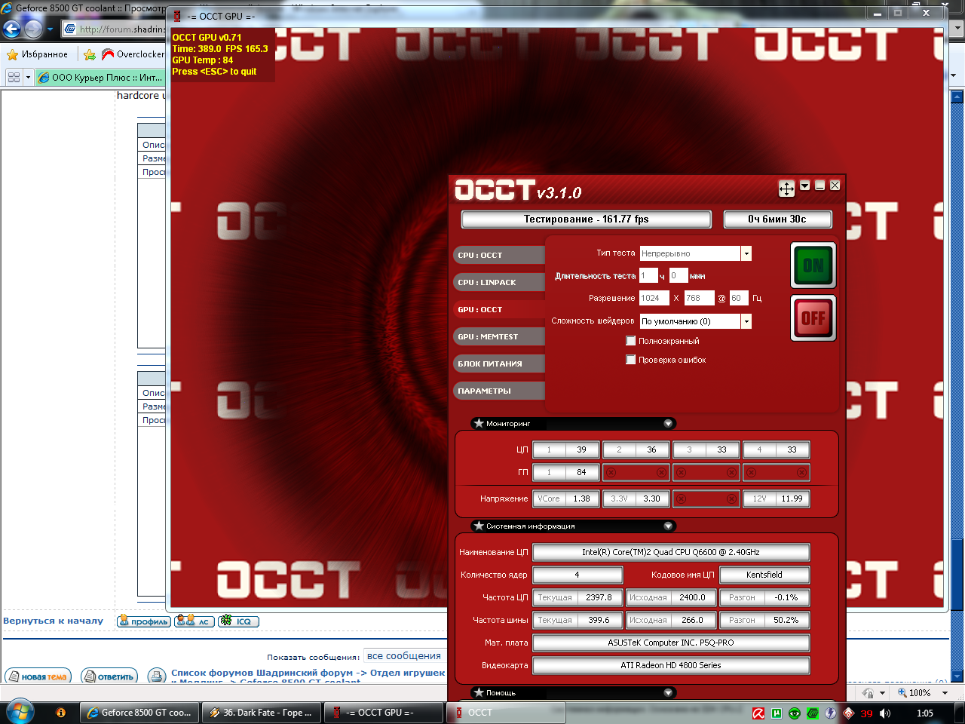Switch to CPU : LINPACK tab

click(498, 282)
